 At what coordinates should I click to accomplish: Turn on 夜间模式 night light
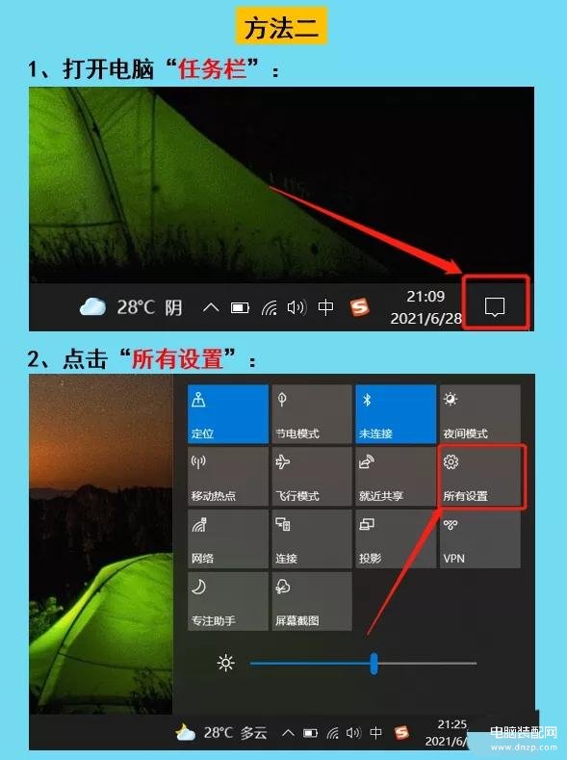[479, 414]
